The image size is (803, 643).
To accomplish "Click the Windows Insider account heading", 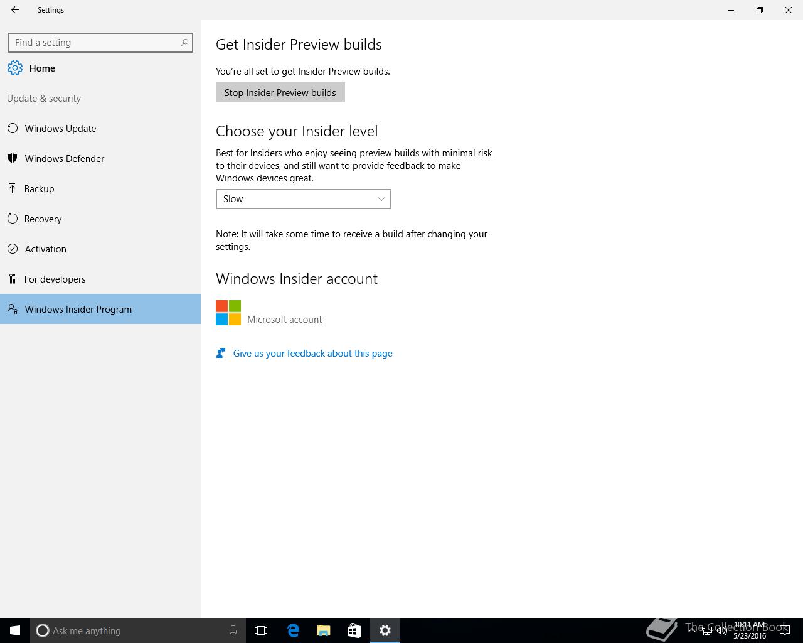I will point(297,278).
